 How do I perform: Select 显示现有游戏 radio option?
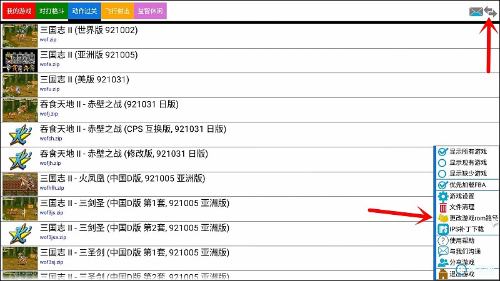(x=443, y=163)
